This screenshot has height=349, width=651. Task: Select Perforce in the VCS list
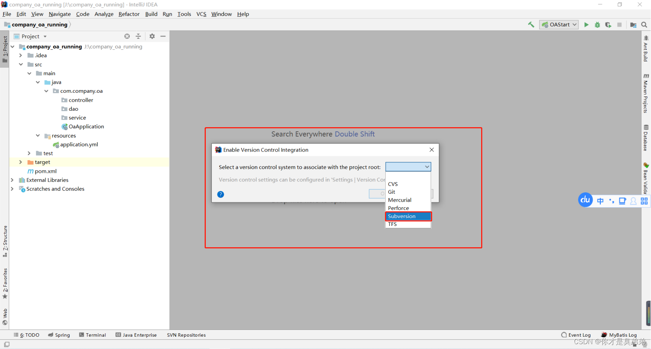[408, 208]
